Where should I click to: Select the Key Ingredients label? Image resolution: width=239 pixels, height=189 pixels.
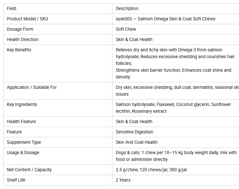click(x=22, y=104)
